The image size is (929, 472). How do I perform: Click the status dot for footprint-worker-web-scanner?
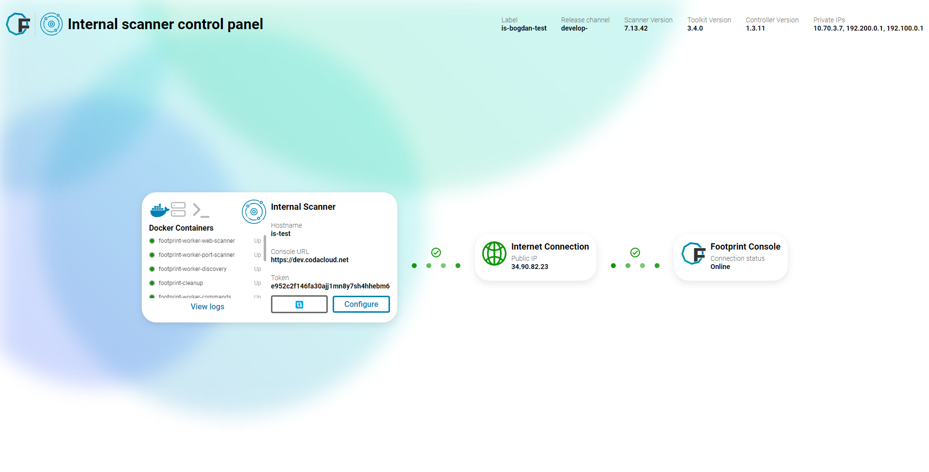(x=152, y=240)
